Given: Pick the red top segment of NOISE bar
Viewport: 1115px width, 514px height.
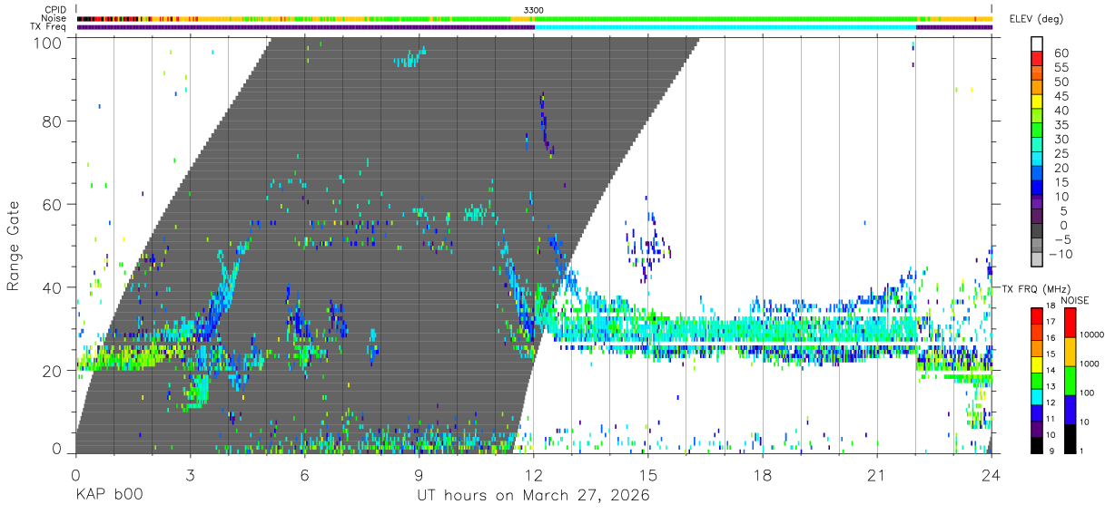Looking at the screenshot, I should pos(1071,322).
